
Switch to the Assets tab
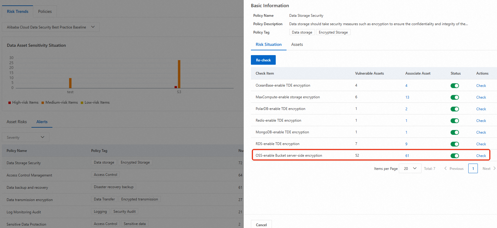(297, 44)
